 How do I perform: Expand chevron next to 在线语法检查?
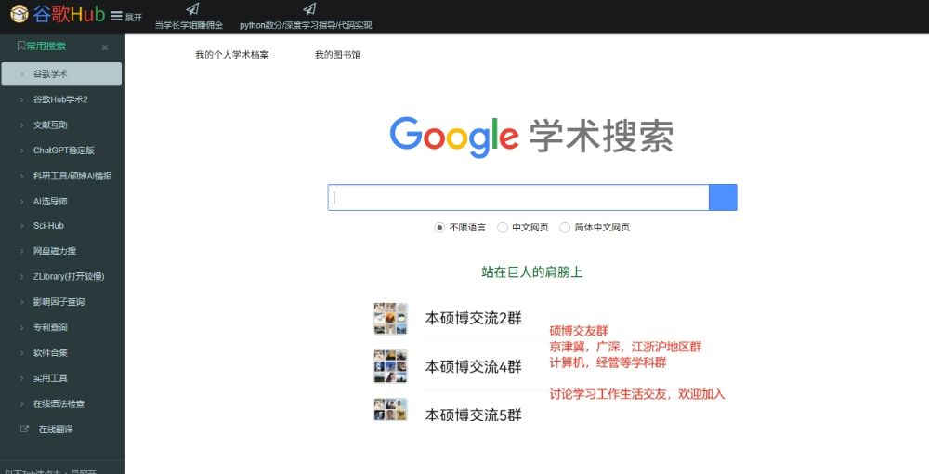pyautogui.click(x=22, y=404)
